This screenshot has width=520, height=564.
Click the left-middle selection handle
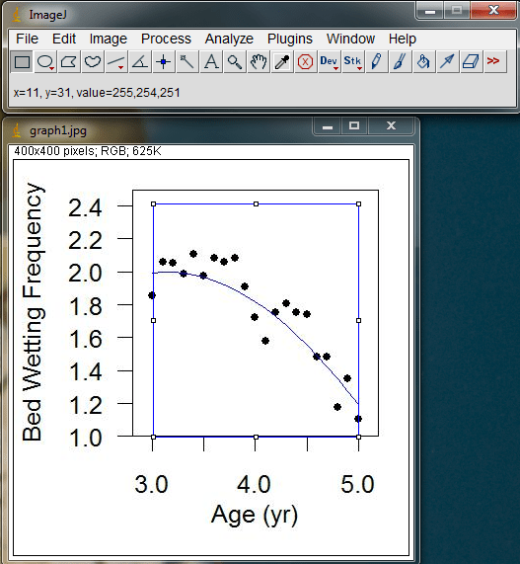click(x=154, y=320)
